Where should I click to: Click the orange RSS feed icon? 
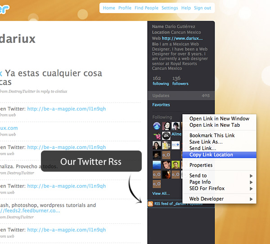(150, 204)
